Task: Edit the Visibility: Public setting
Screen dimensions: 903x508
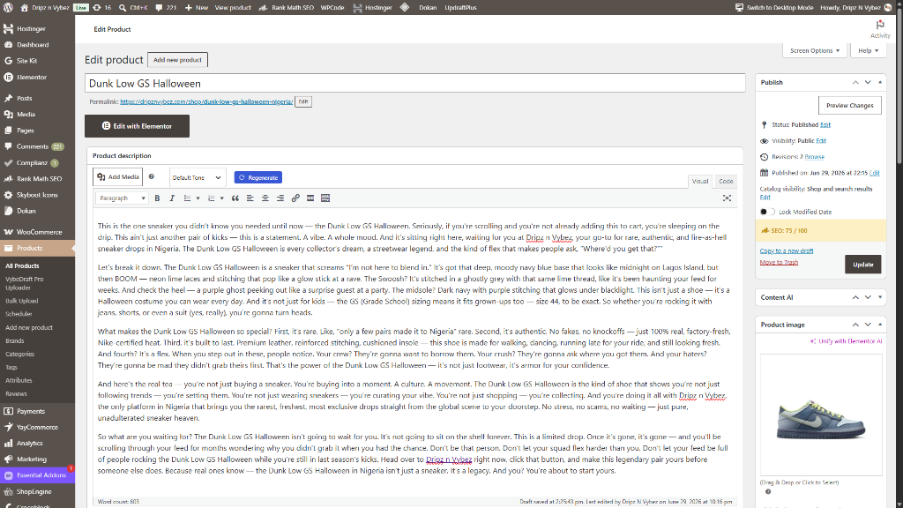Action: pyautogui.click(x=821, y=140)
